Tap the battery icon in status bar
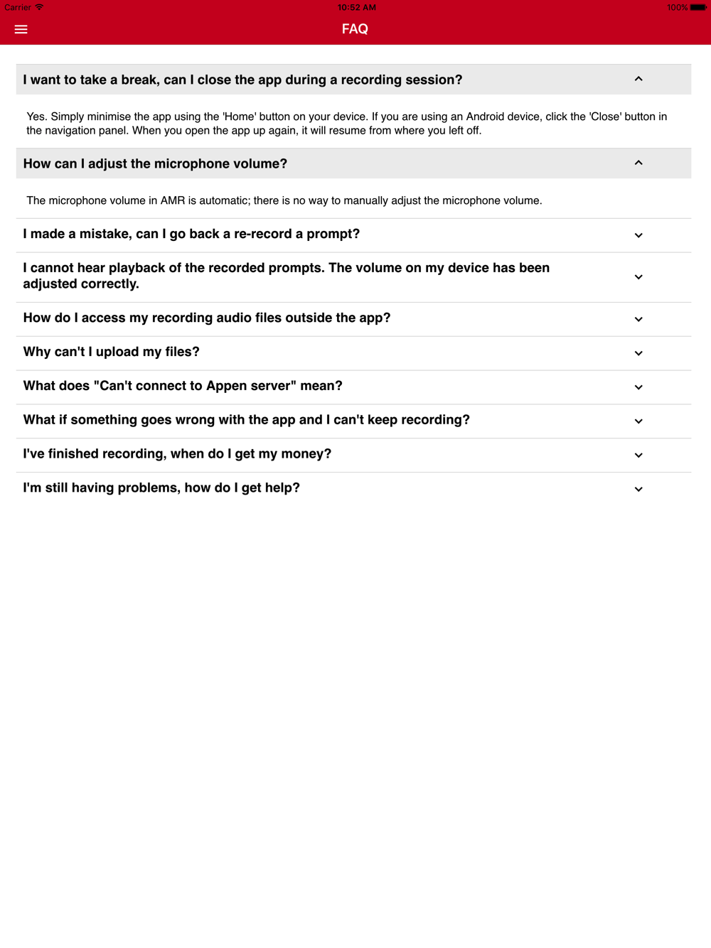Viewport: 711px width, 948px height. tap(698, 7)
